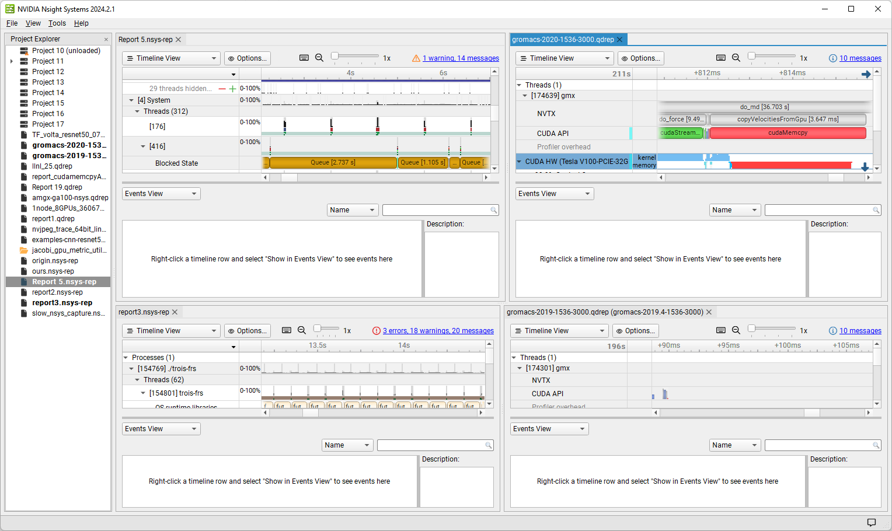Click the keyboard shortcuts icon in gromacs-2019 panel

coord(720,330)
